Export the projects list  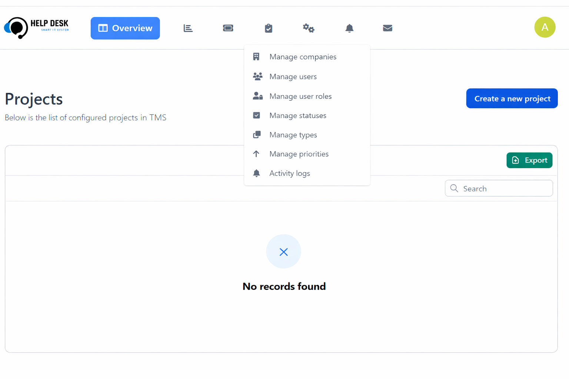[x=529, y=160]
